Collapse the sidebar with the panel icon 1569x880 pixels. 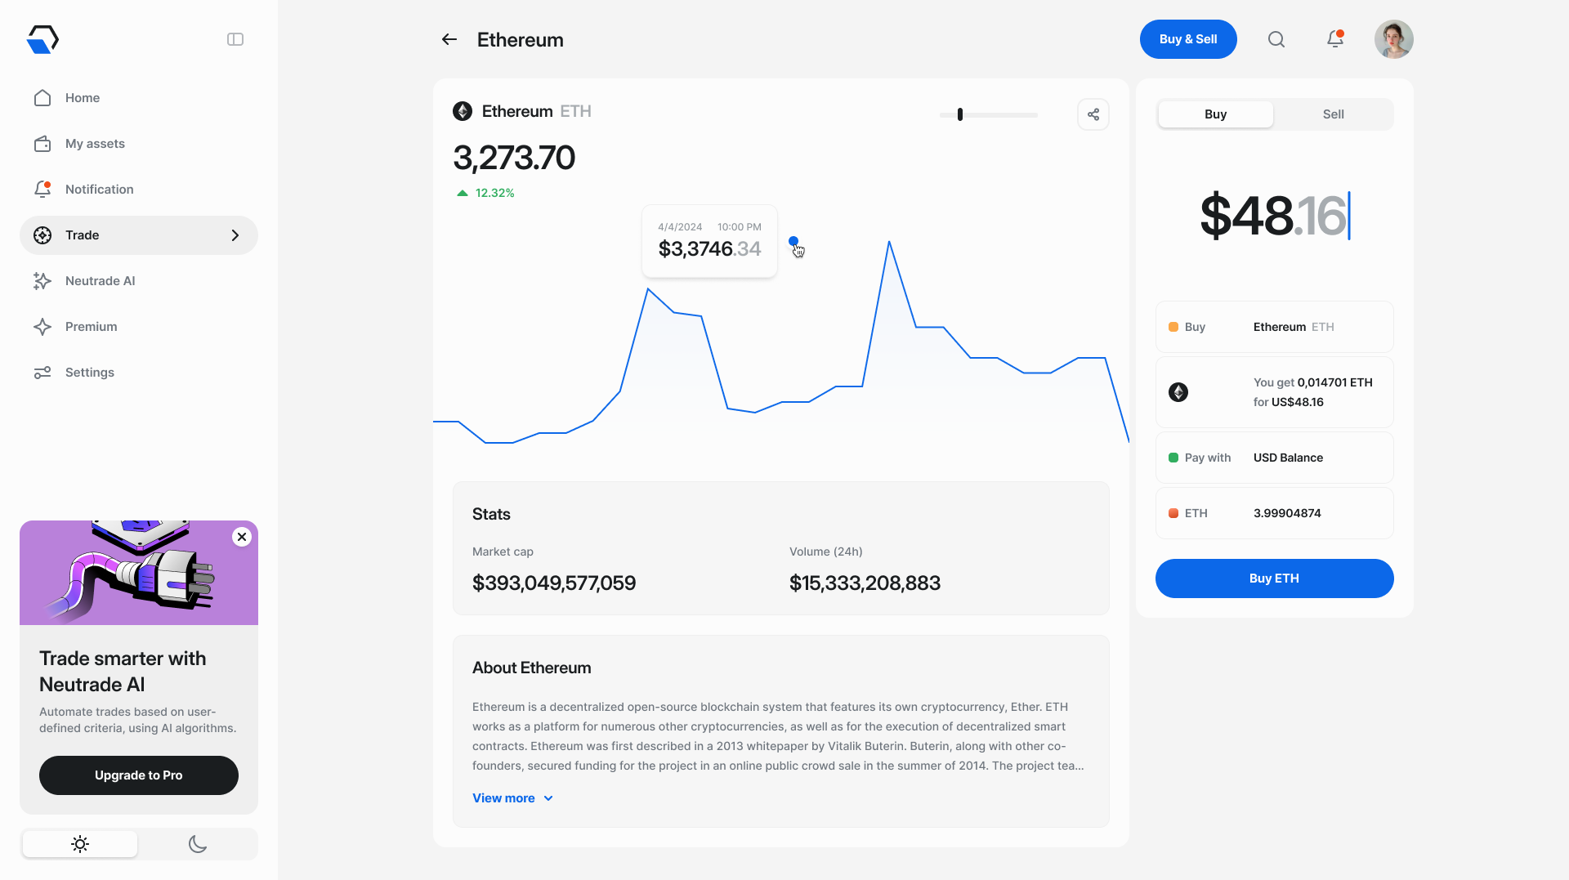[x=235, y=39]
